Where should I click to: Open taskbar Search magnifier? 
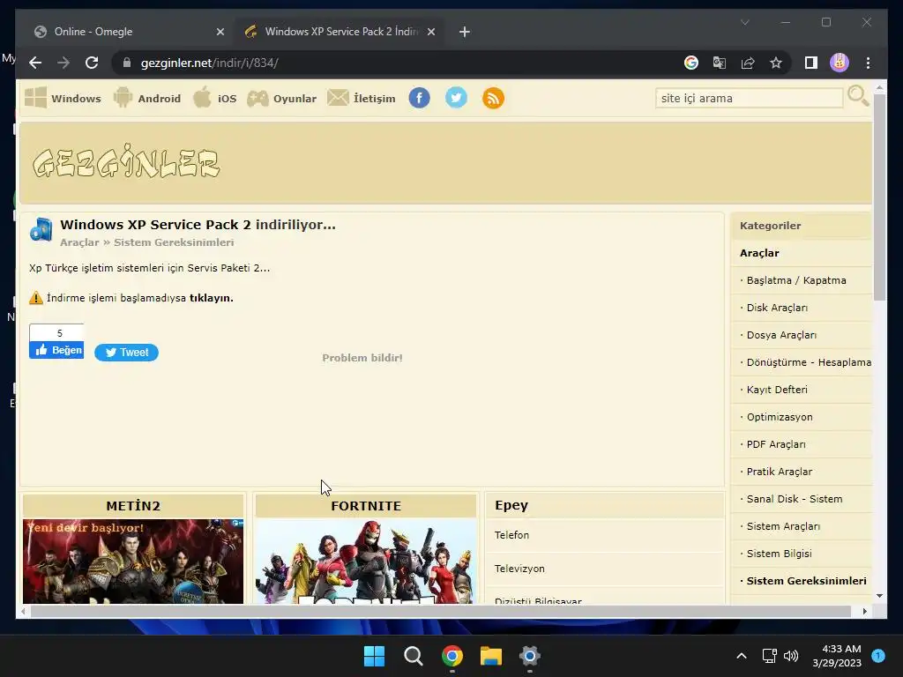pos(413,656)
